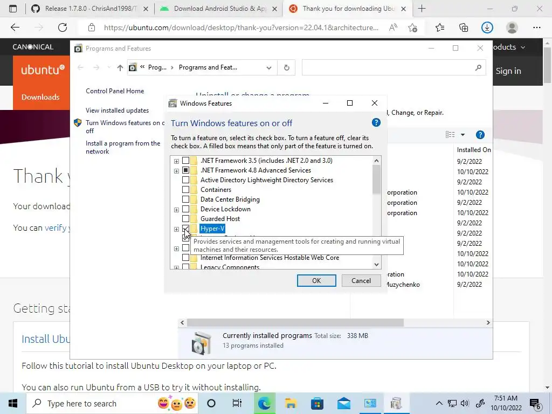The image size is (552, 414).
Task: Expand Products menu chevron on Ubuntu site
Action: (x=523, y=47)
